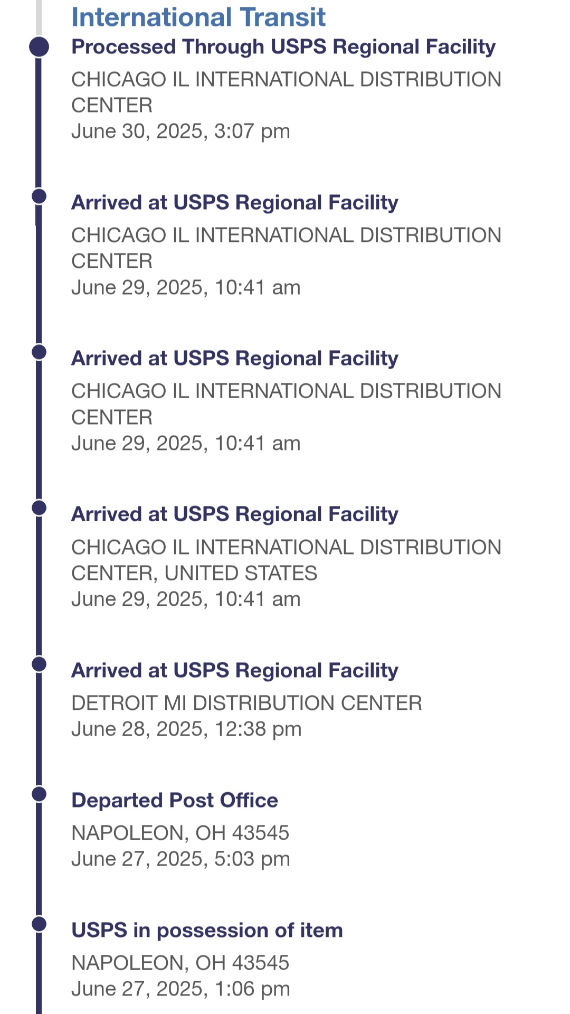Select the Detroit MI Distribution Center text

pyautogui.click(x=246, y=703)
